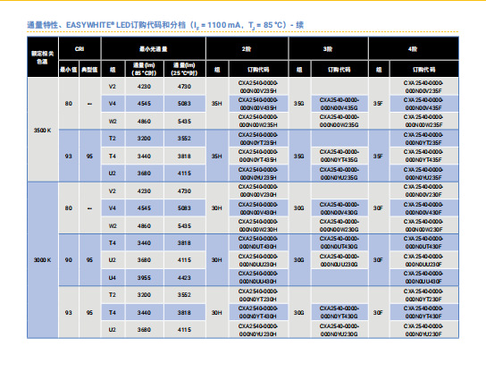
Task: Click the 订购代码 header under 4阶
Action: [423, 70]
